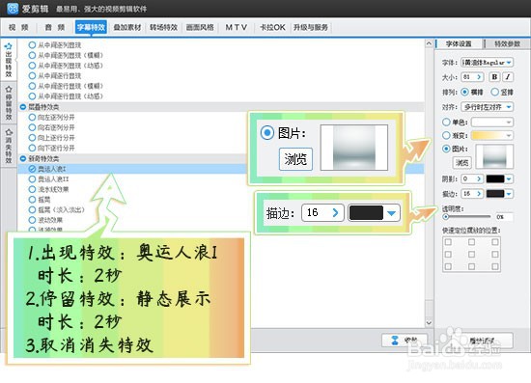Open the 单色 color dropdown
531x383 pixels.
[x=492, y=122]
